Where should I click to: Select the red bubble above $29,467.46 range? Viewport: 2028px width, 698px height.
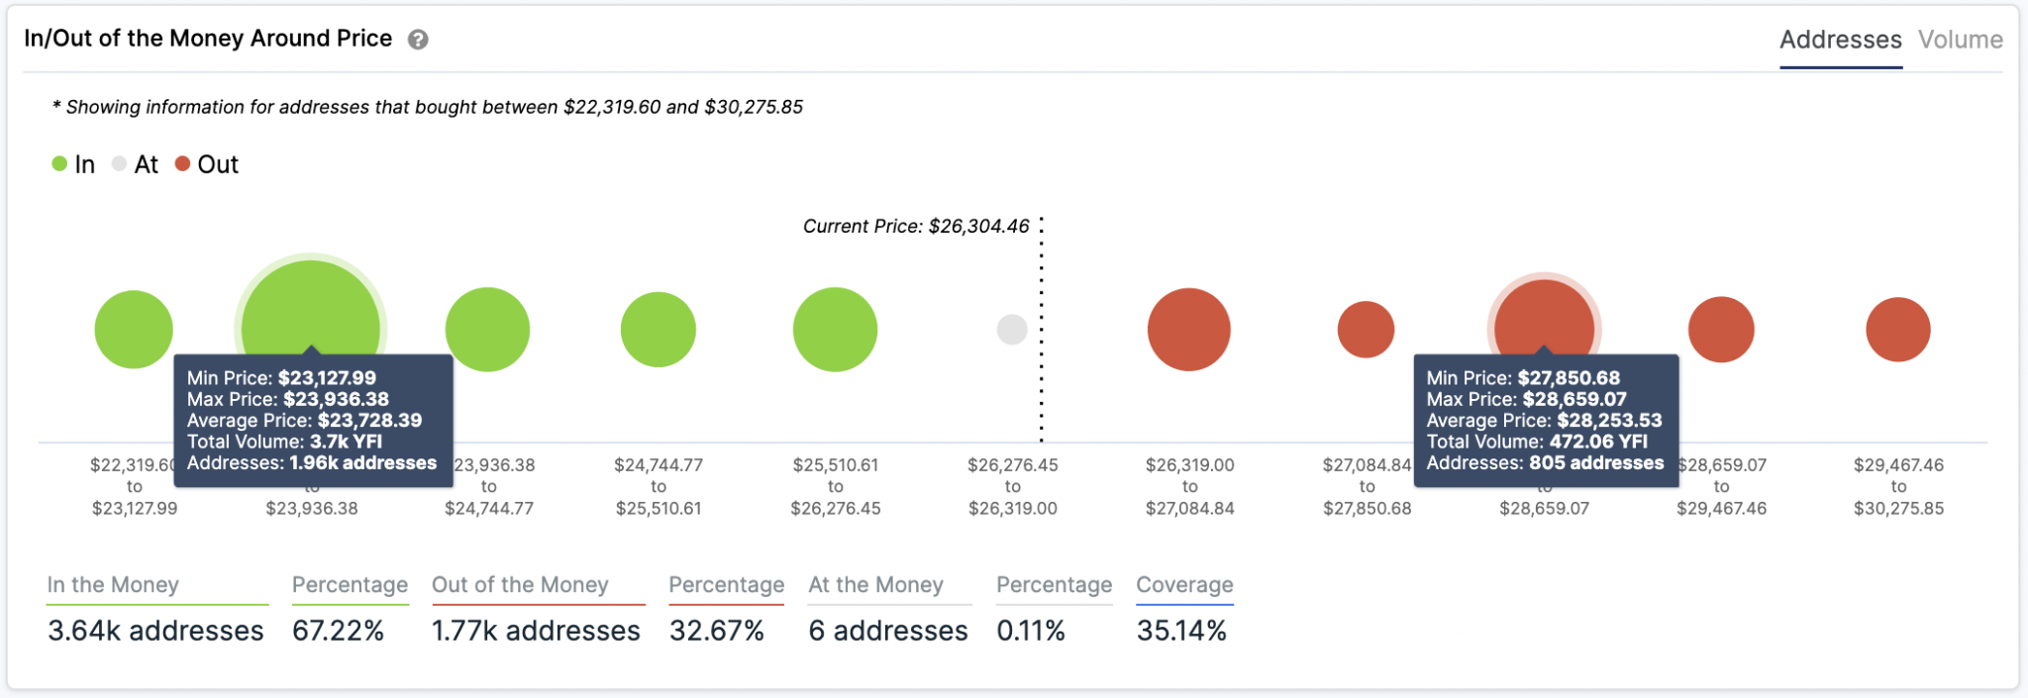pos(1898,330)
